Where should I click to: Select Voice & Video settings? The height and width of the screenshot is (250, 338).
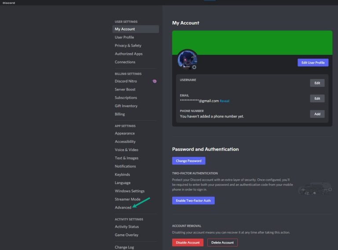pyautogui.click(x=126, y=150)
